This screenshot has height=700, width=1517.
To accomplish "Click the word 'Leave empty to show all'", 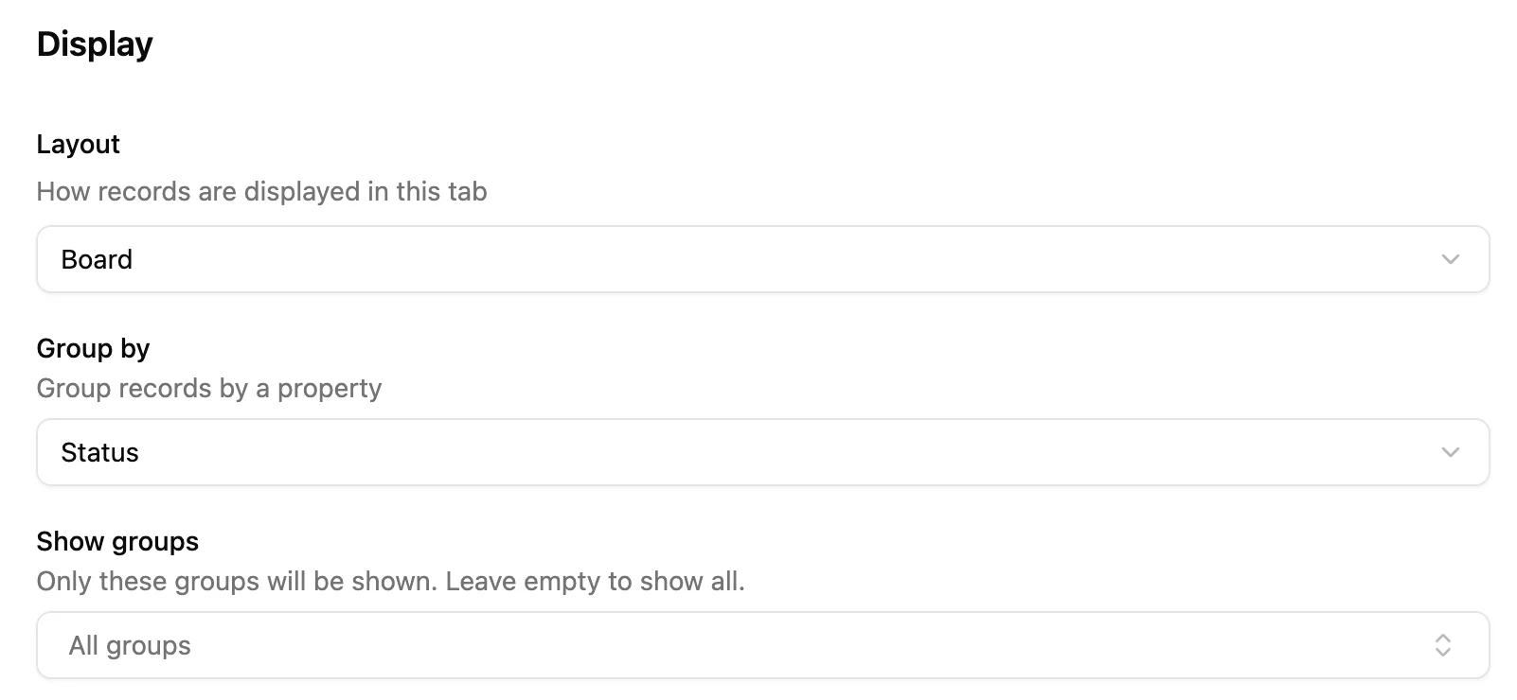I will (595, 581).
